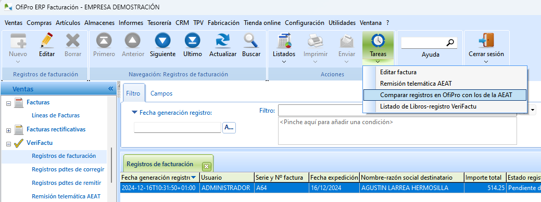Open the Informes menu
The width and height of the screenshot is (541, 202).
pos(131,23)
